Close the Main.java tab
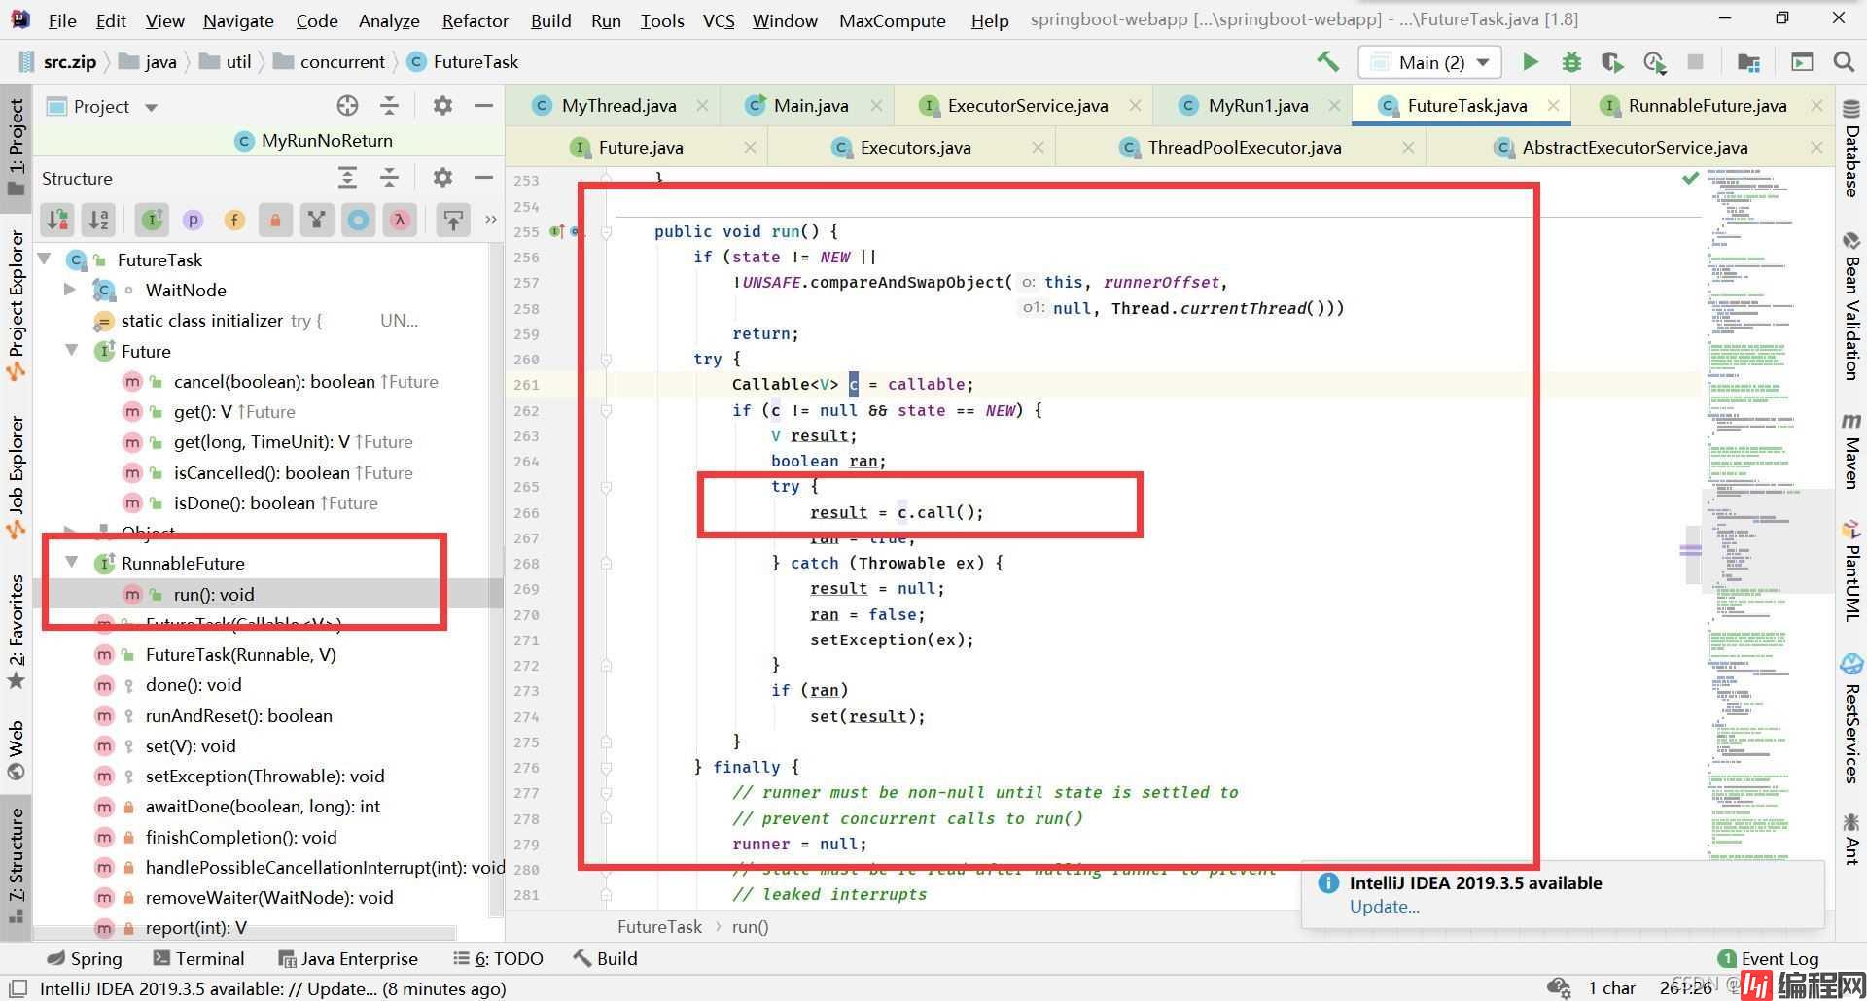1867x1001 pixels. coord(876,105)
